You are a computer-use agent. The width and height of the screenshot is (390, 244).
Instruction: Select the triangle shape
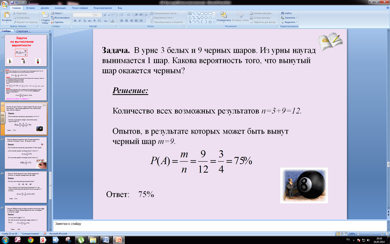point(190,17)
